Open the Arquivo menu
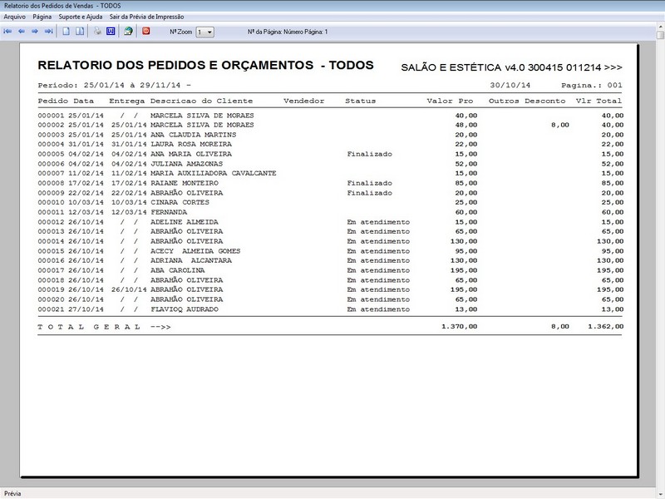Image resolution: width=665 pixels, height=499 pixels. pyautogui.click(x=15, y=17)
